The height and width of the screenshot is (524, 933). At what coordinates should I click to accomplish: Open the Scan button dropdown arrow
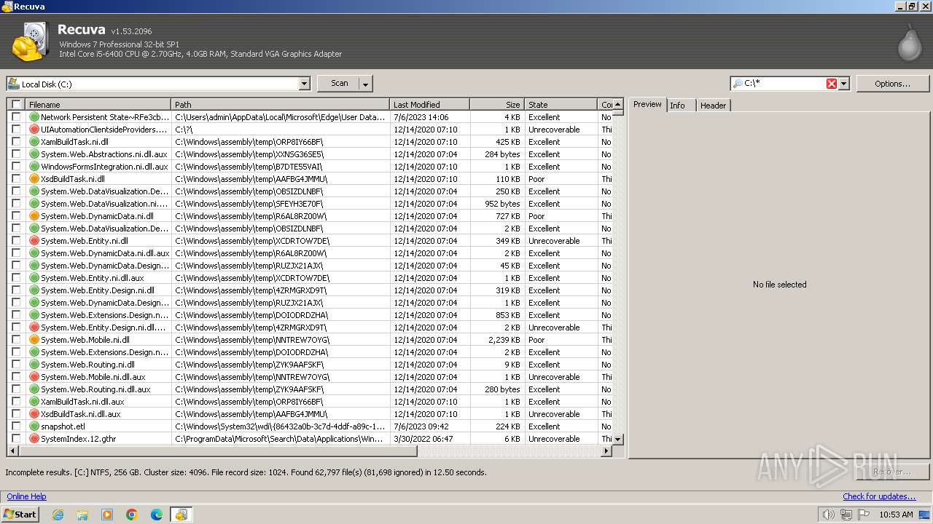(x=366, y=84)
